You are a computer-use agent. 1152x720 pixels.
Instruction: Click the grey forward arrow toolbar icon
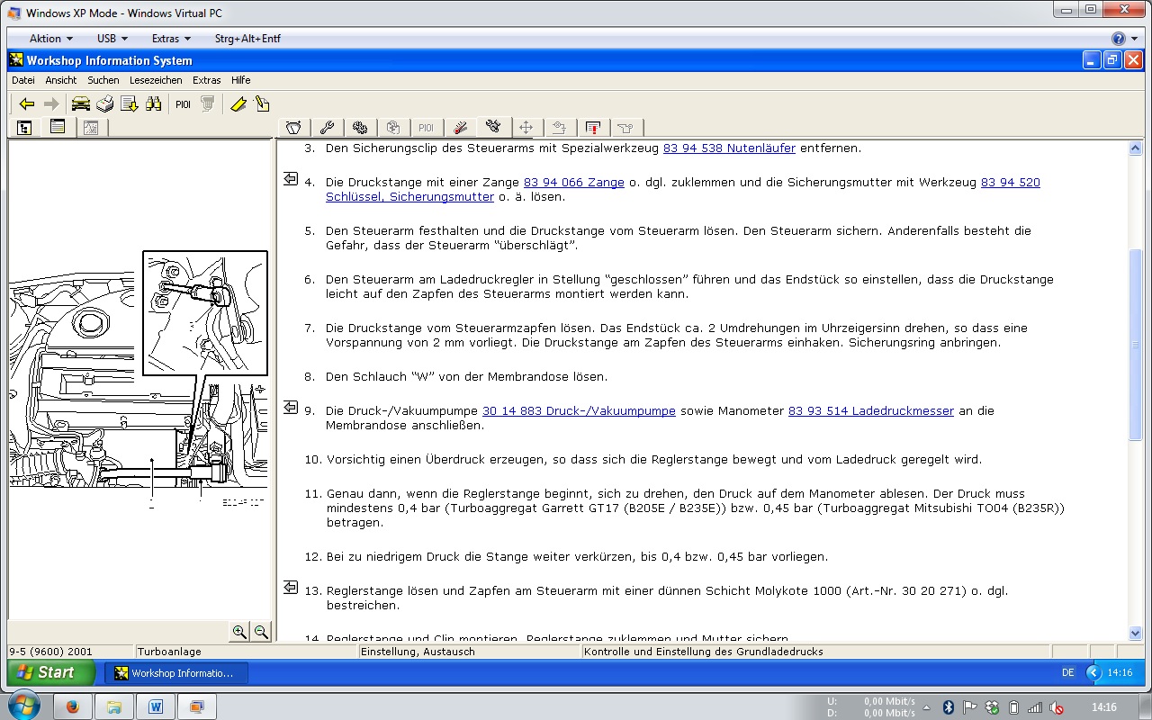pyautogui.click(x=51, y=103)
